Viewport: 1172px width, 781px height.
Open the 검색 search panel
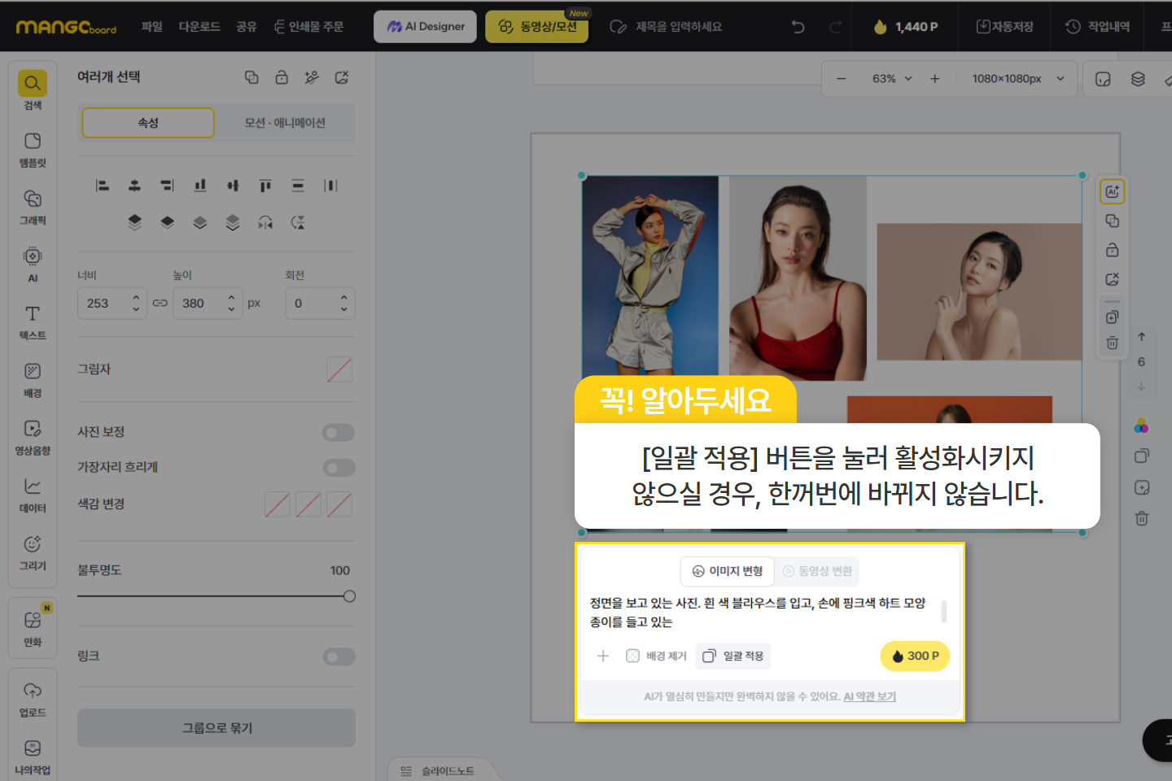click(33, 90)
